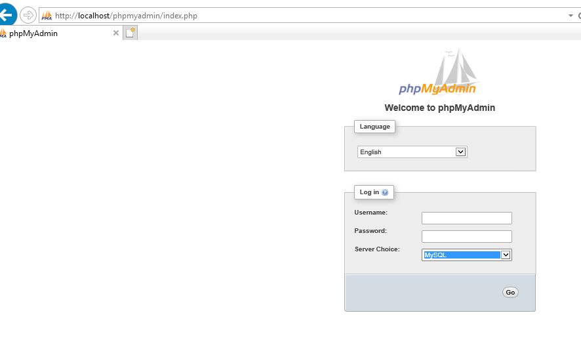Open the English language dropdown

[x=412, y=152]
